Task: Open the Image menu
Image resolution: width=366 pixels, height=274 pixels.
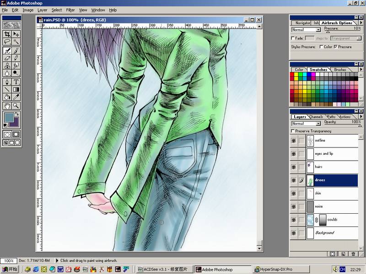Action: point(28,10)
